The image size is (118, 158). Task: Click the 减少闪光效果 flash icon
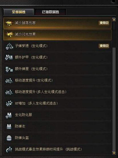click(9, 34)
